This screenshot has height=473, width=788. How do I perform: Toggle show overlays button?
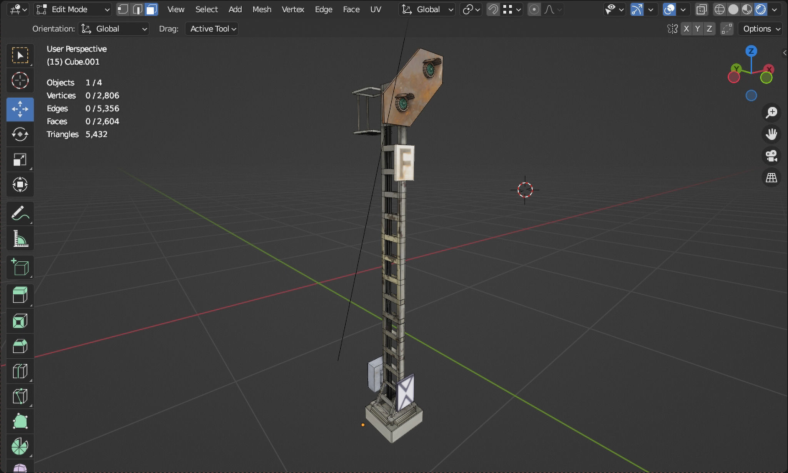(669, 9)
